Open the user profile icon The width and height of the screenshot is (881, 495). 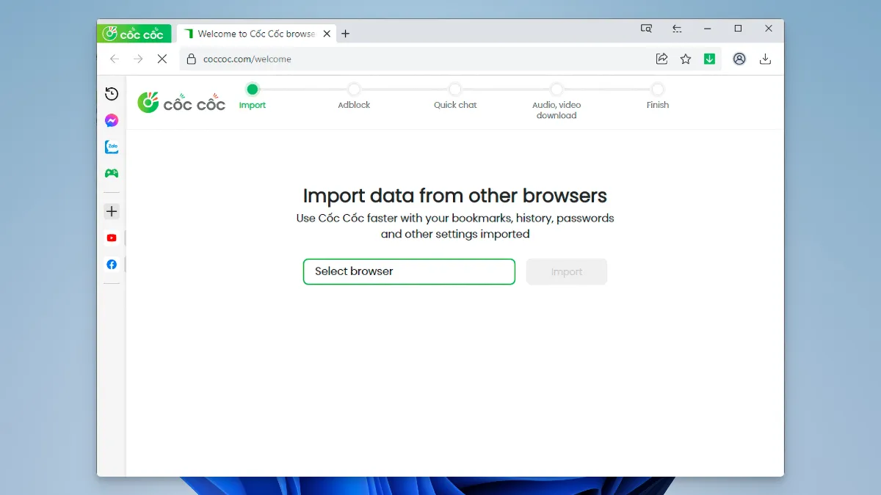coord(739,59)
